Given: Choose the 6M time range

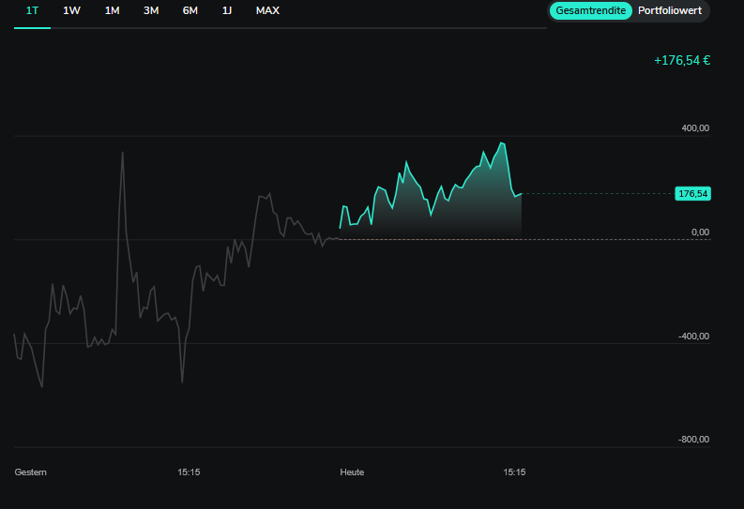Looking at the screenshot, I should coord(190,11).
